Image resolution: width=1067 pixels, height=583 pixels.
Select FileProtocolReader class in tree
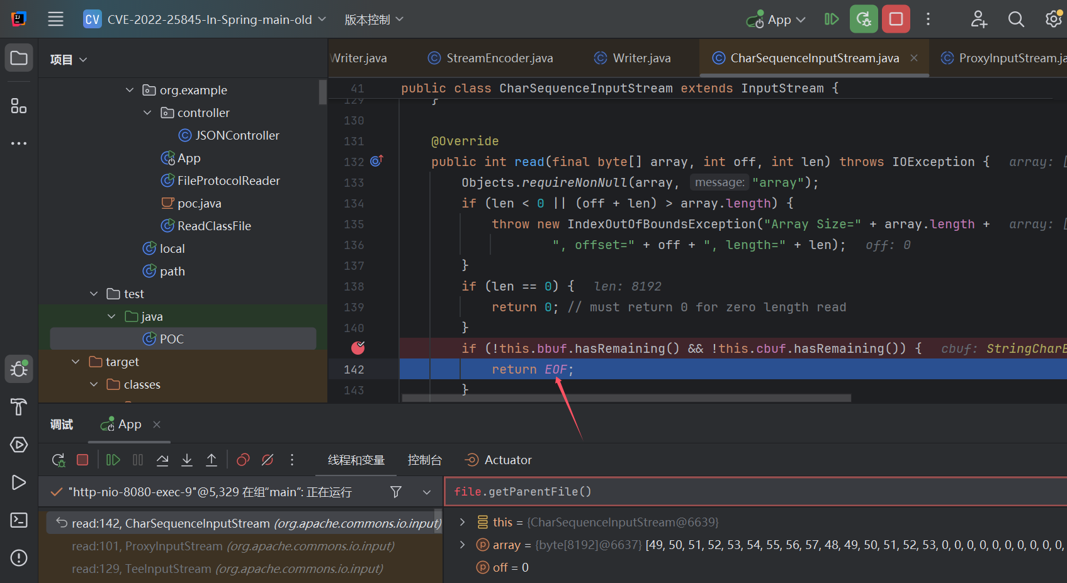[x=220, y=180]
